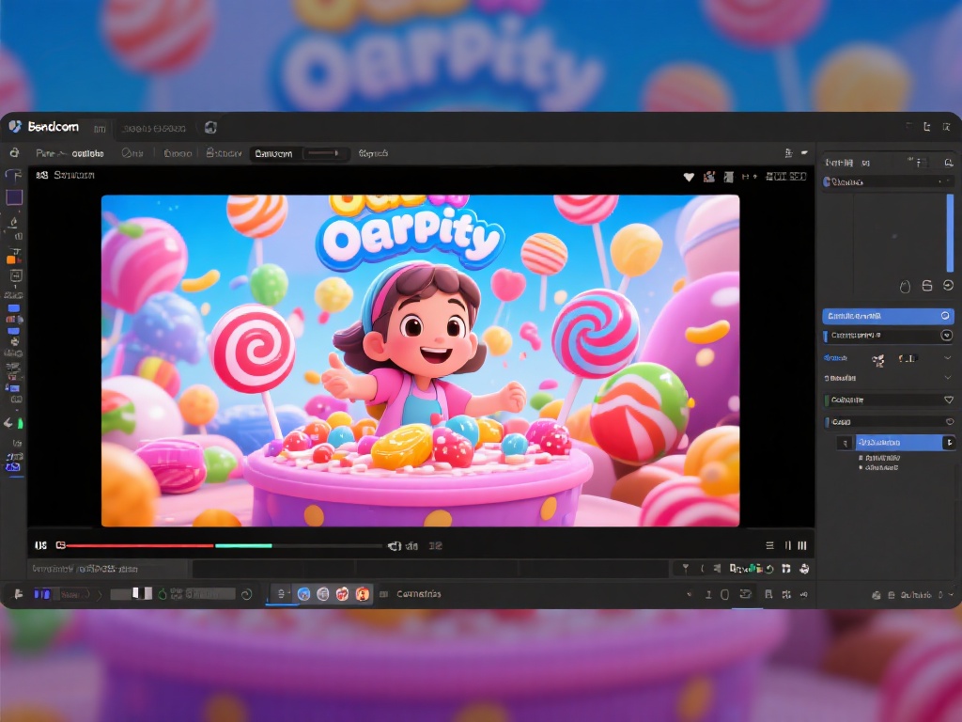The width and height of the screenshot is (962, 722).
Task: Toggle the round checkmark on second panel row
Action: [x=946, y=336]
